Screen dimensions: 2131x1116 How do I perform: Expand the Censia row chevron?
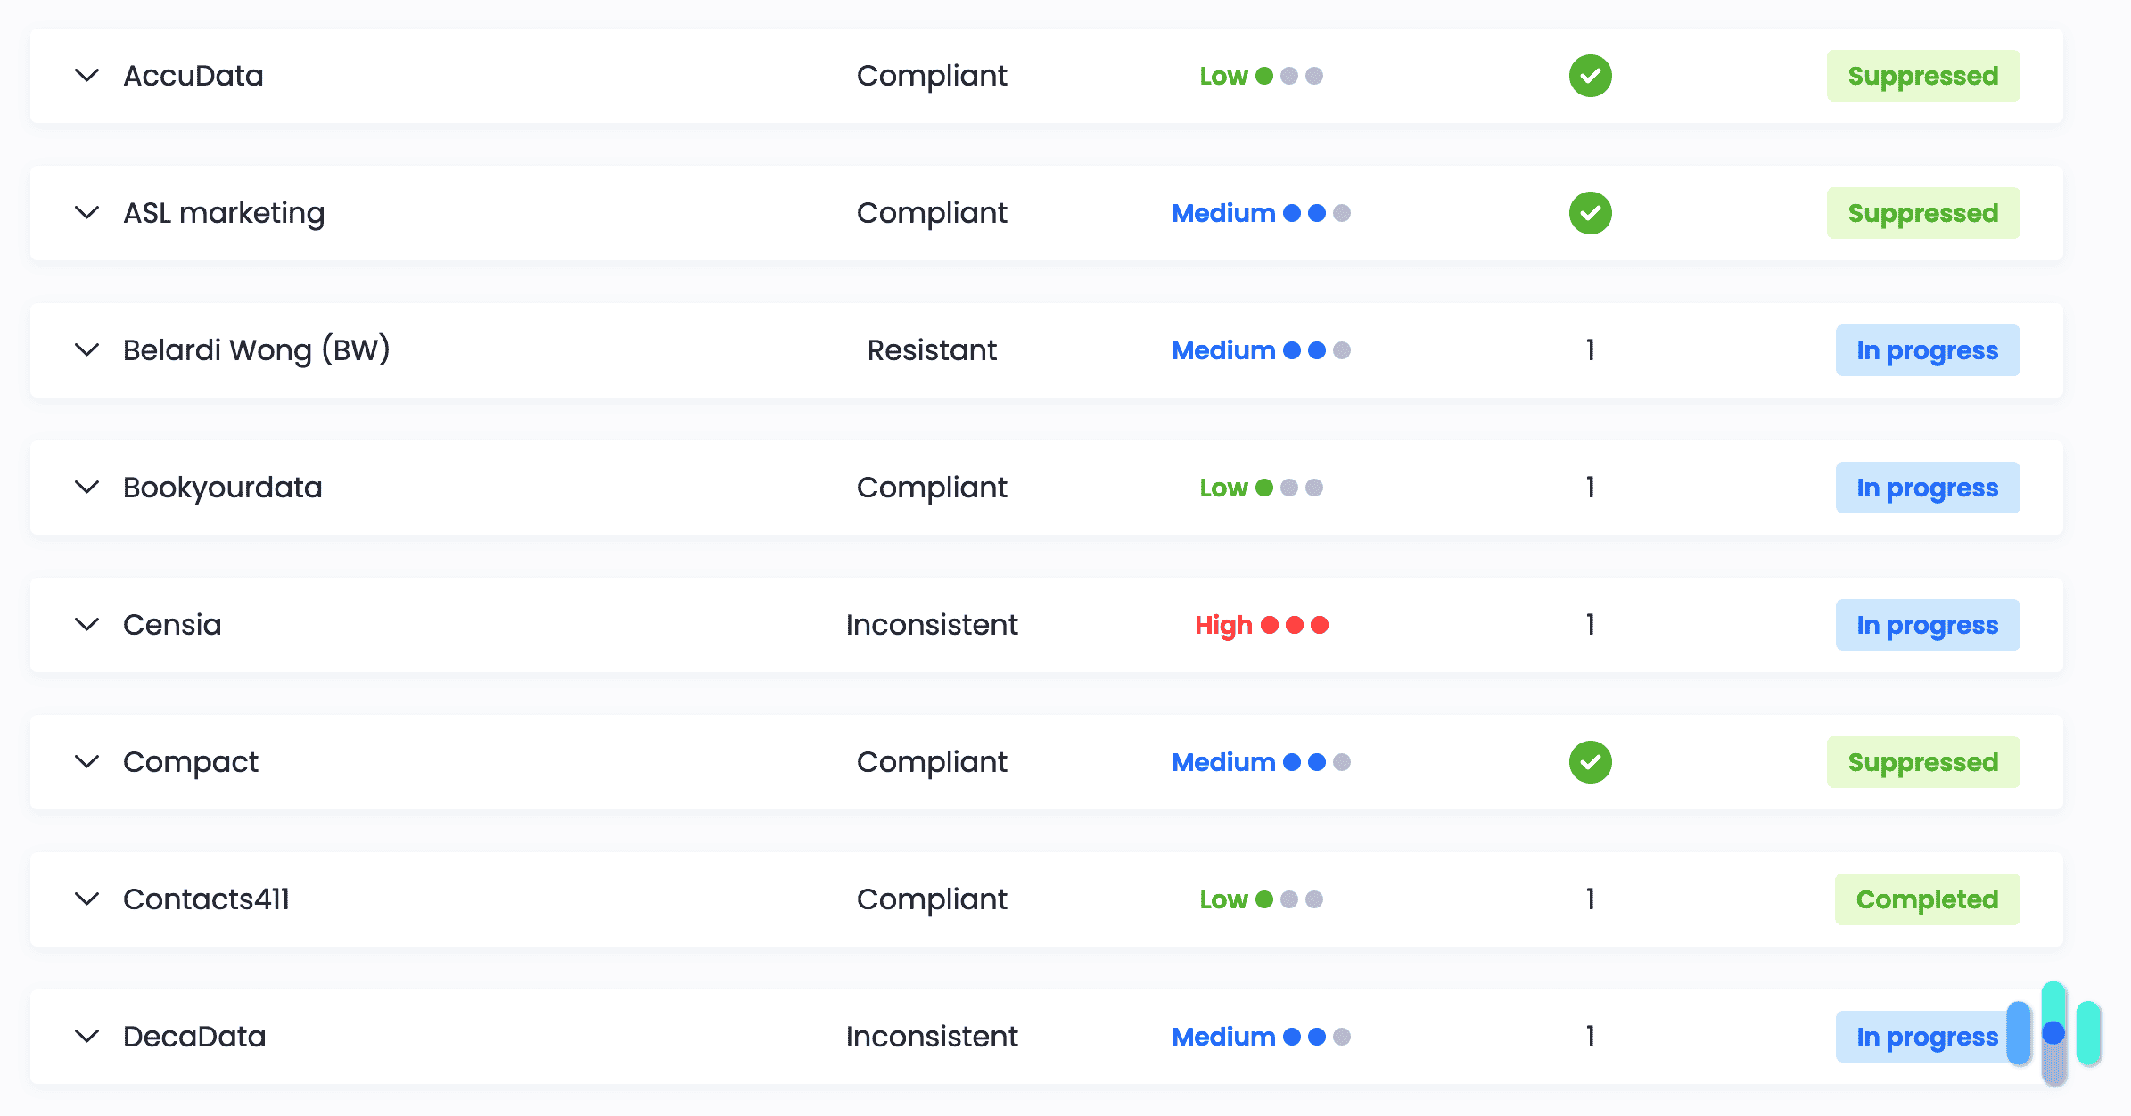(86, 625)
